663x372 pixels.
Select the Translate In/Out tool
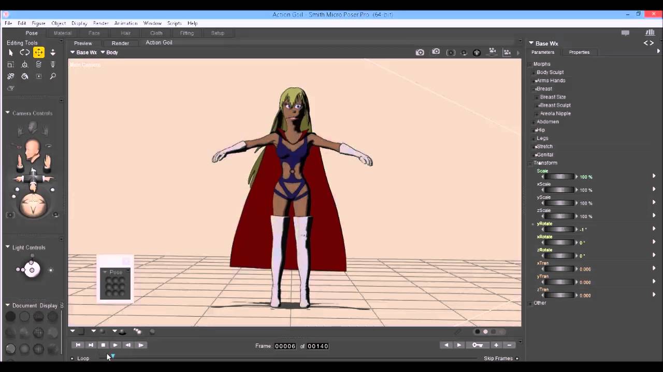tap(53, 53)
